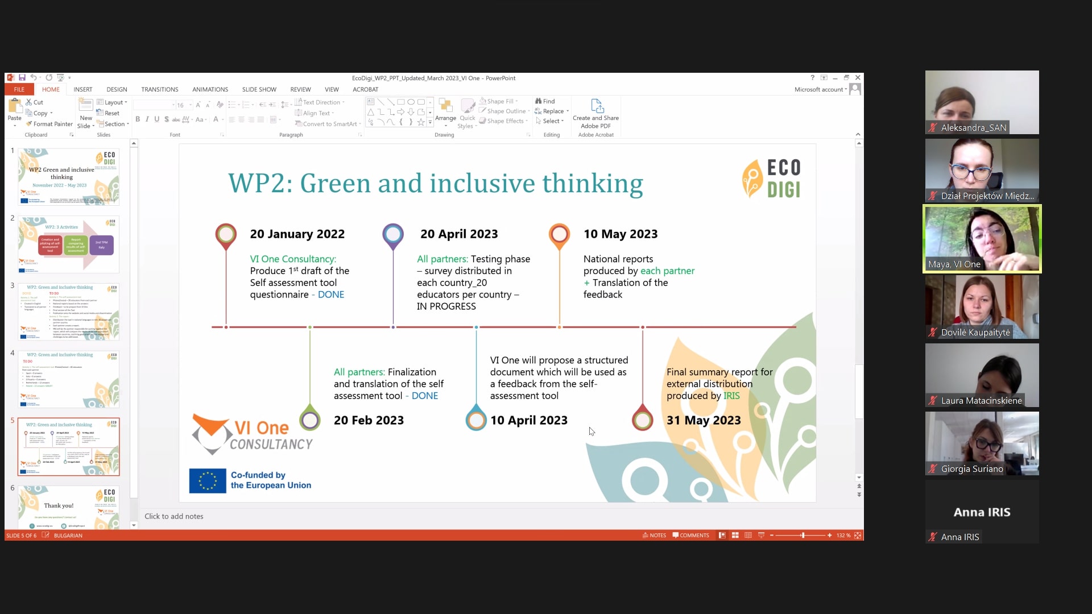Switch to the ACROBAT tab
This screenshot has width=1092, height=614.
point(365,89)
